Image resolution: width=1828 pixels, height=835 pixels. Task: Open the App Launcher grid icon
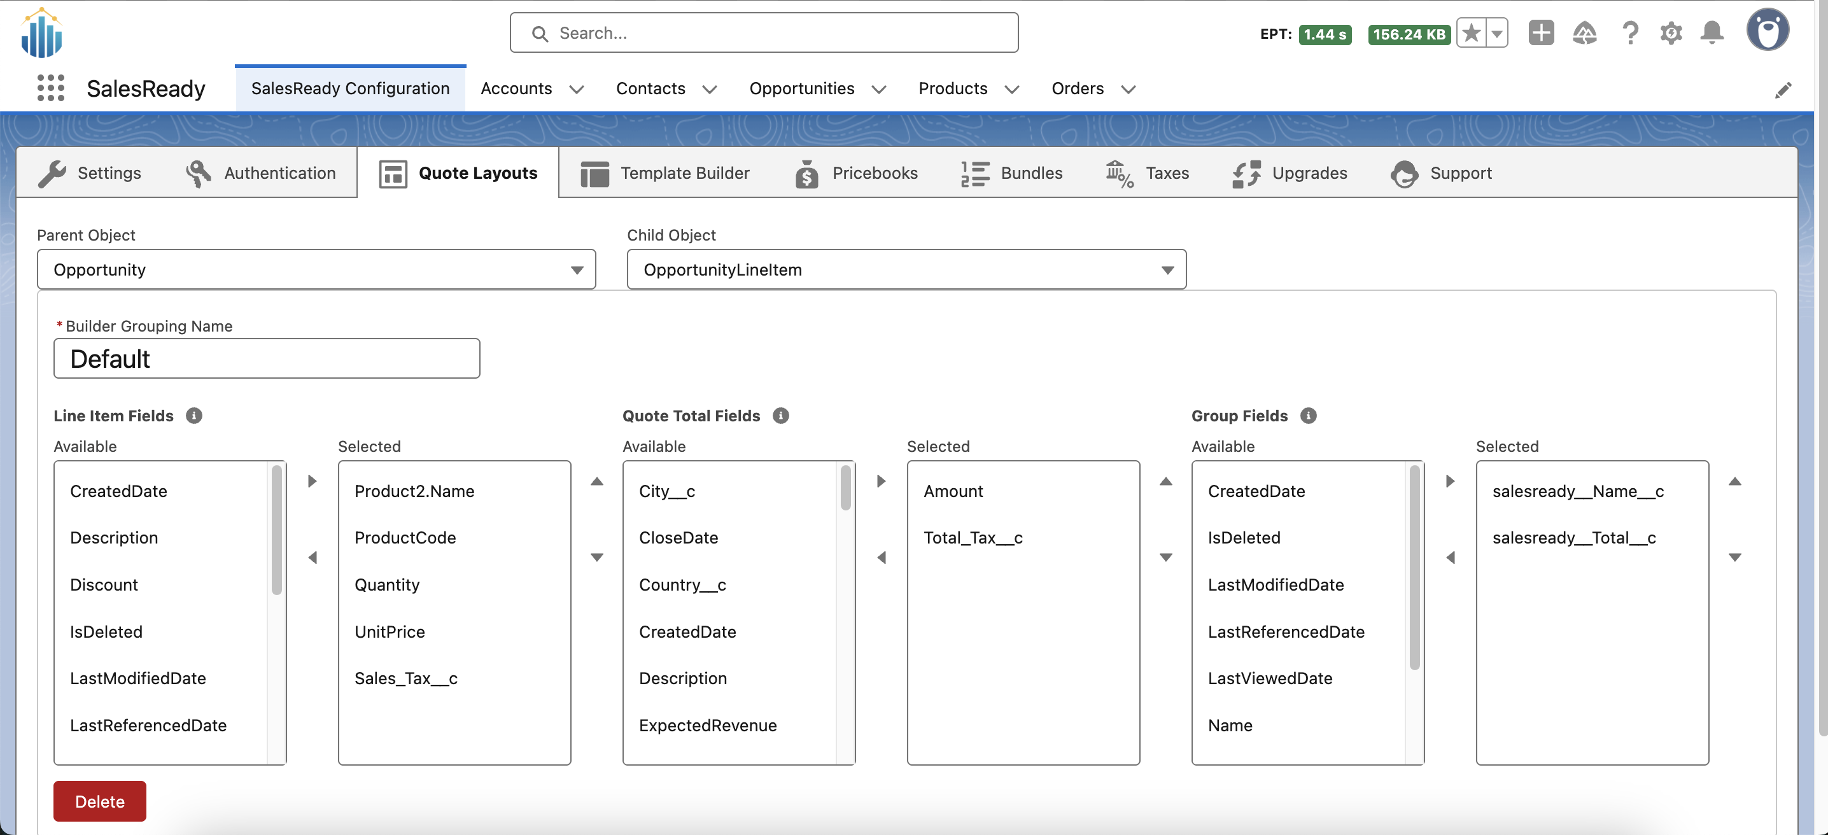click(50, 88)
